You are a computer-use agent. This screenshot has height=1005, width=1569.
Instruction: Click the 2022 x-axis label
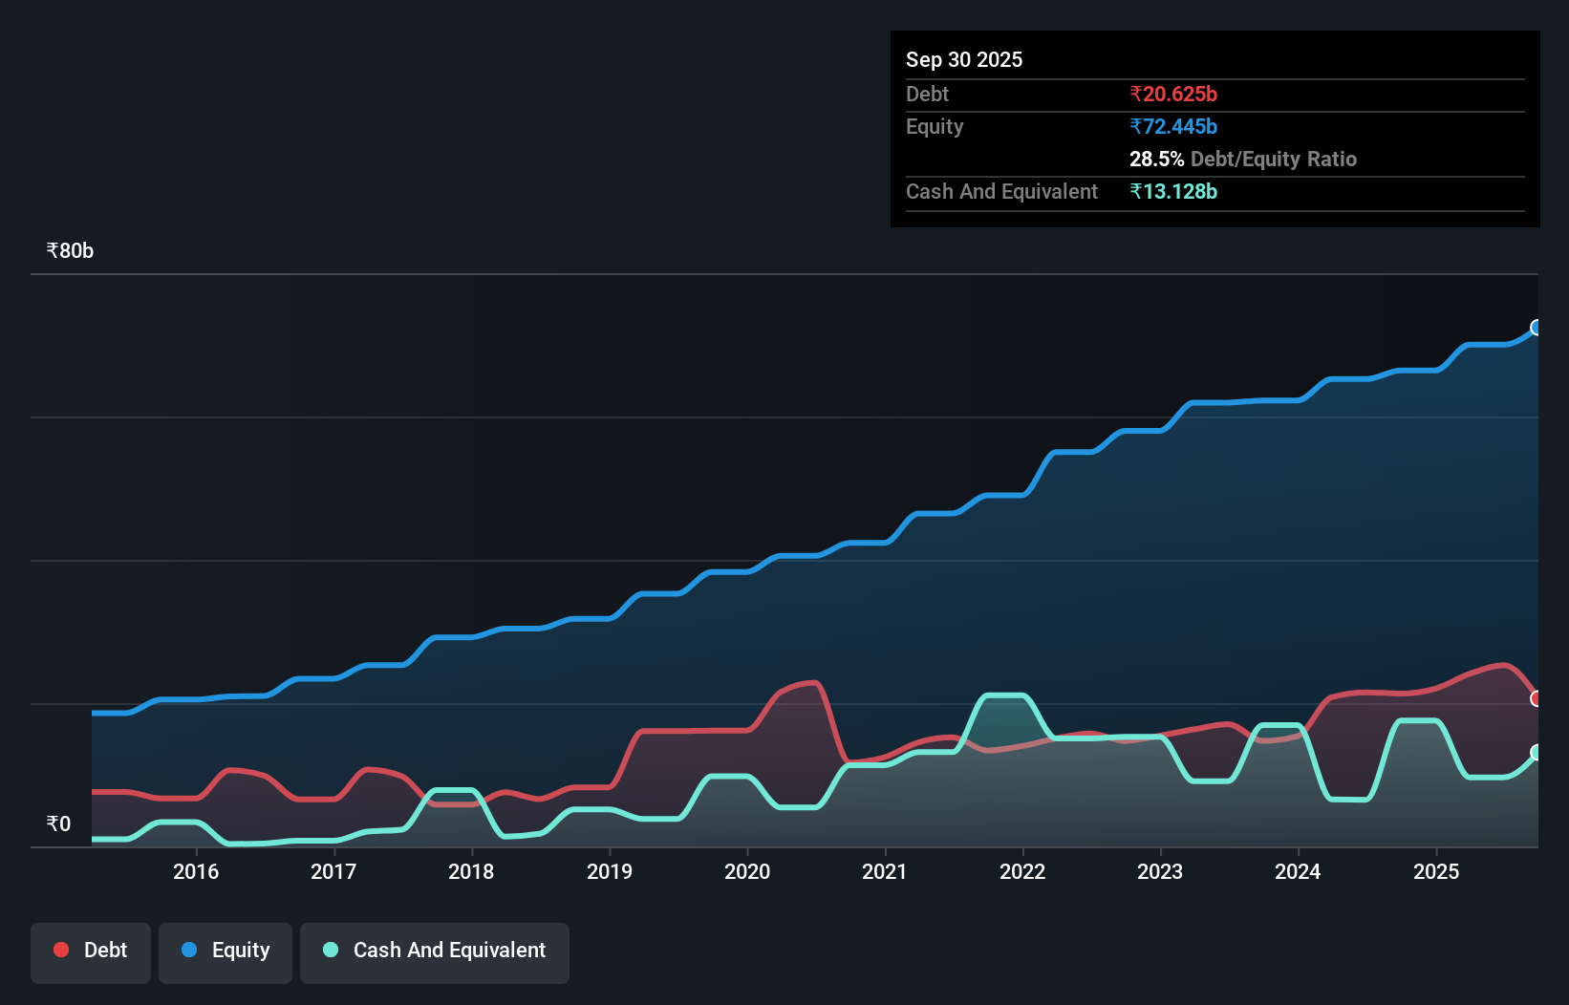(x=1022, y=871)
